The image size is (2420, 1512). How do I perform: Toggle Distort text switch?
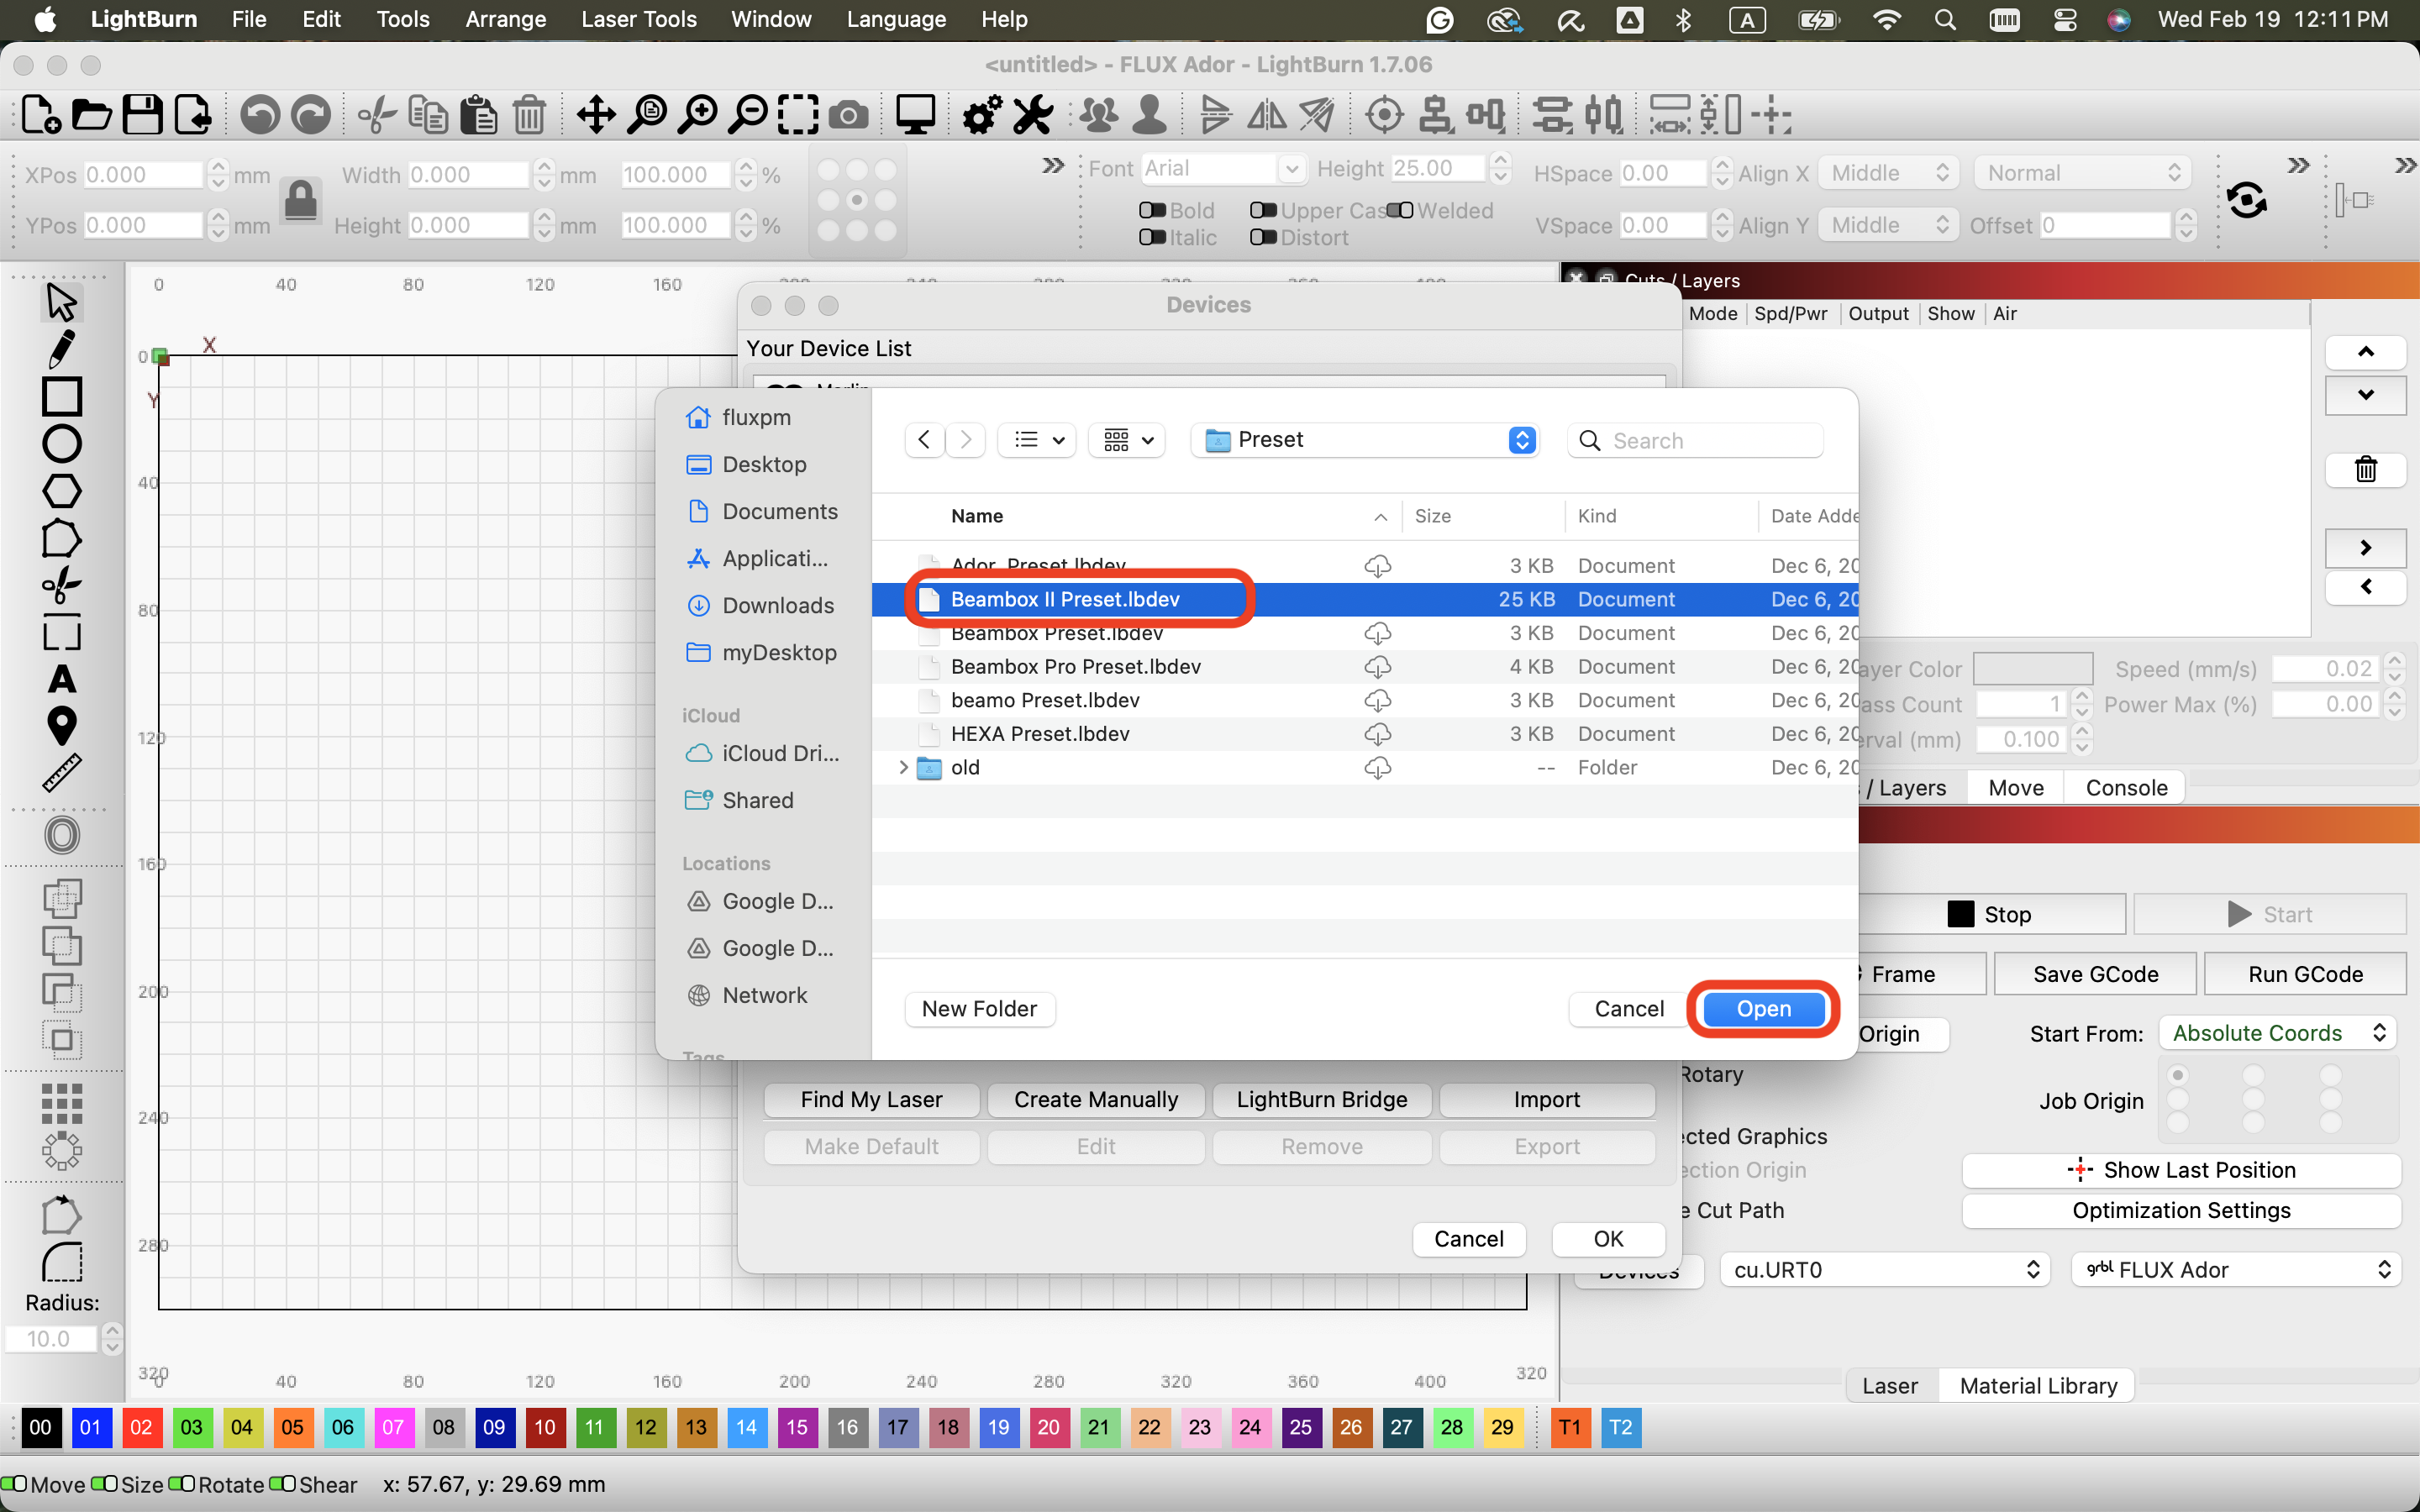(1263, 237)
